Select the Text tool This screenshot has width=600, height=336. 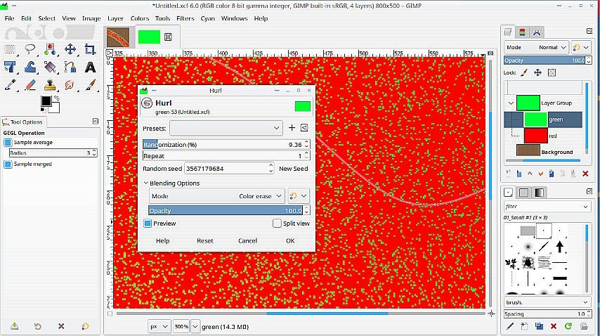90,67
